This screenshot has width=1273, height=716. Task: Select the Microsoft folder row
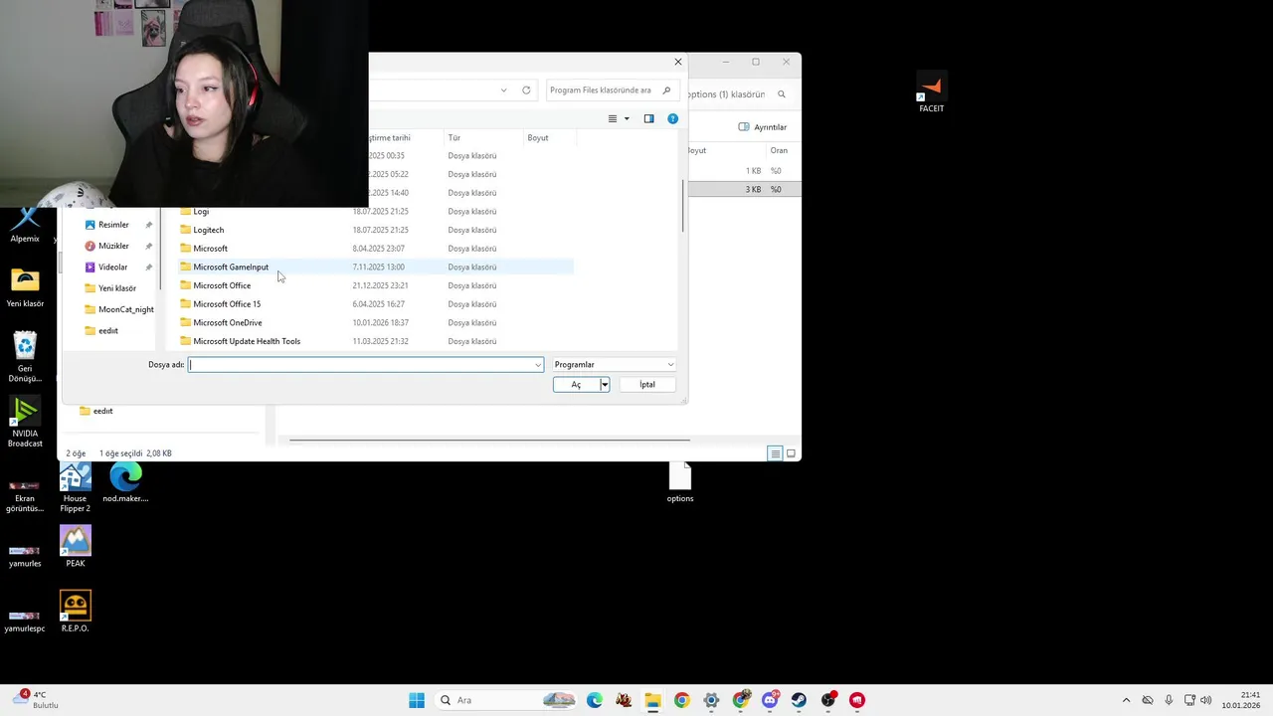[376, 249]
